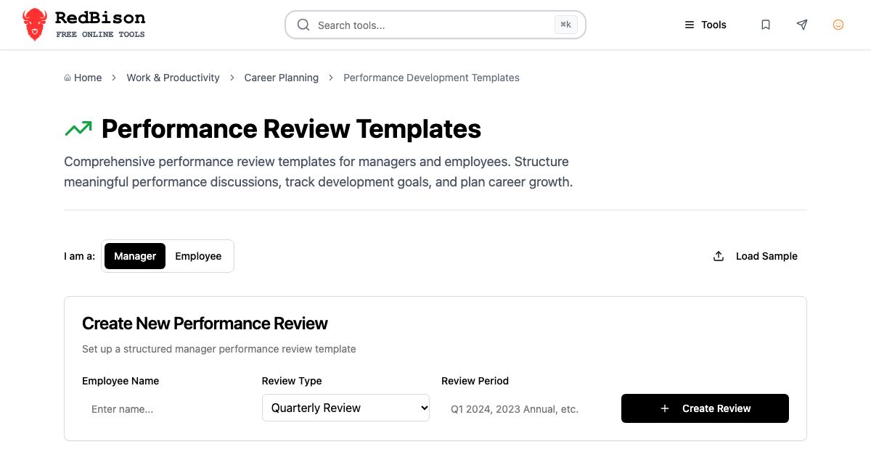The width and height of the screenshot is (871, 457).
Task: Click the Create New Performance Review heading
Action: (205, 324)
